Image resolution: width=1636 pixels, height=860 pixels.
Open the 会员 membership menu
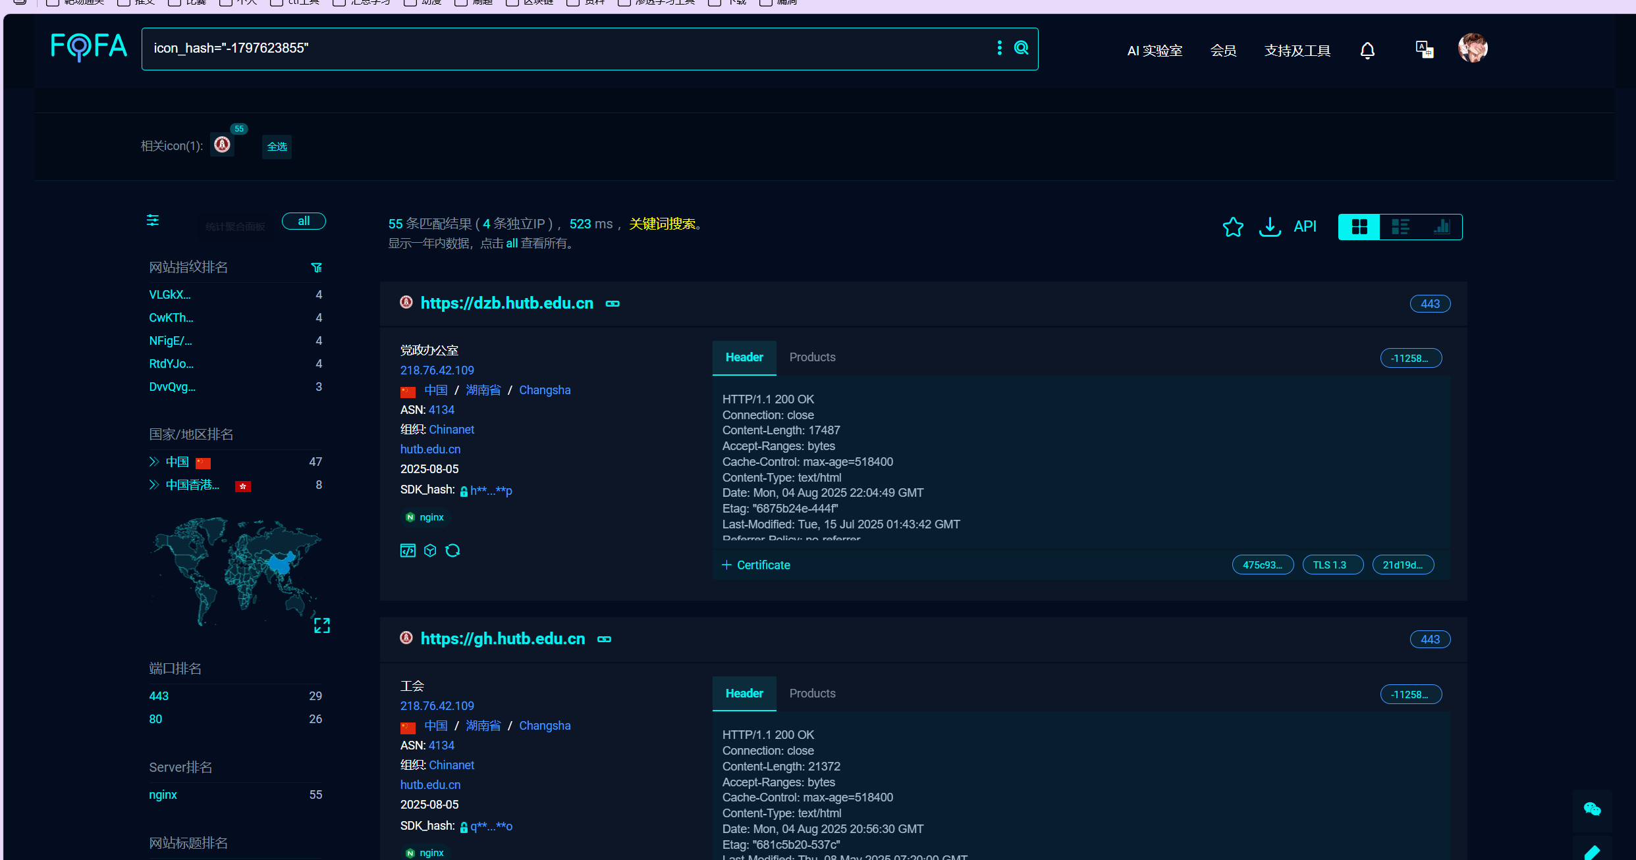point(1223,51)
